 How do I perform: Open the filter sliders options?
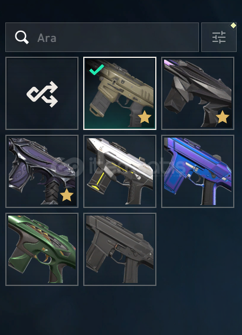(x=219, y=37)
